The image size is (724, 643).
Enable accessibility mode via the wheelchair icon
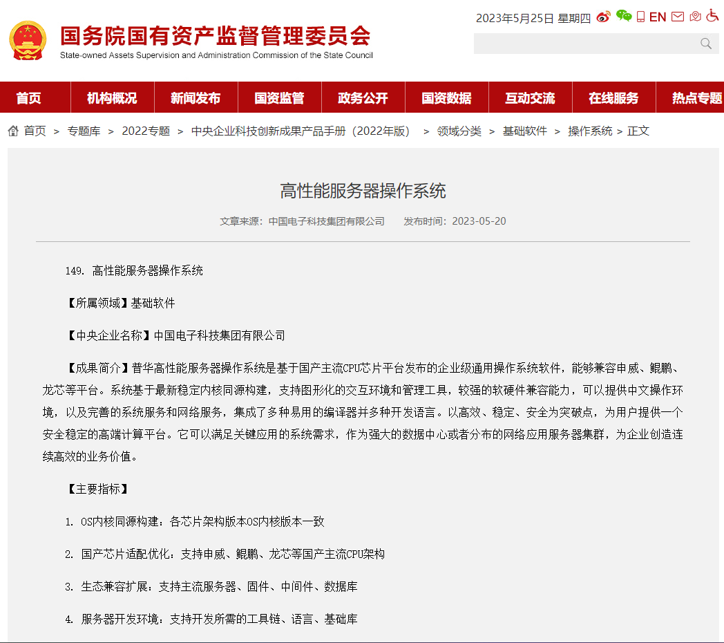[x=712, y=17]
